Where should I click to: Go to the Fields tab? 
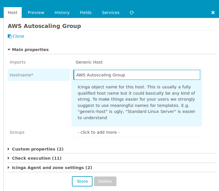point(86,13)
